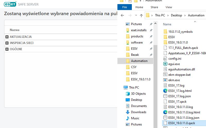This screenshot has height=128, width=206.
Task: Select the Music folder icon
Action: click(127, 118)
